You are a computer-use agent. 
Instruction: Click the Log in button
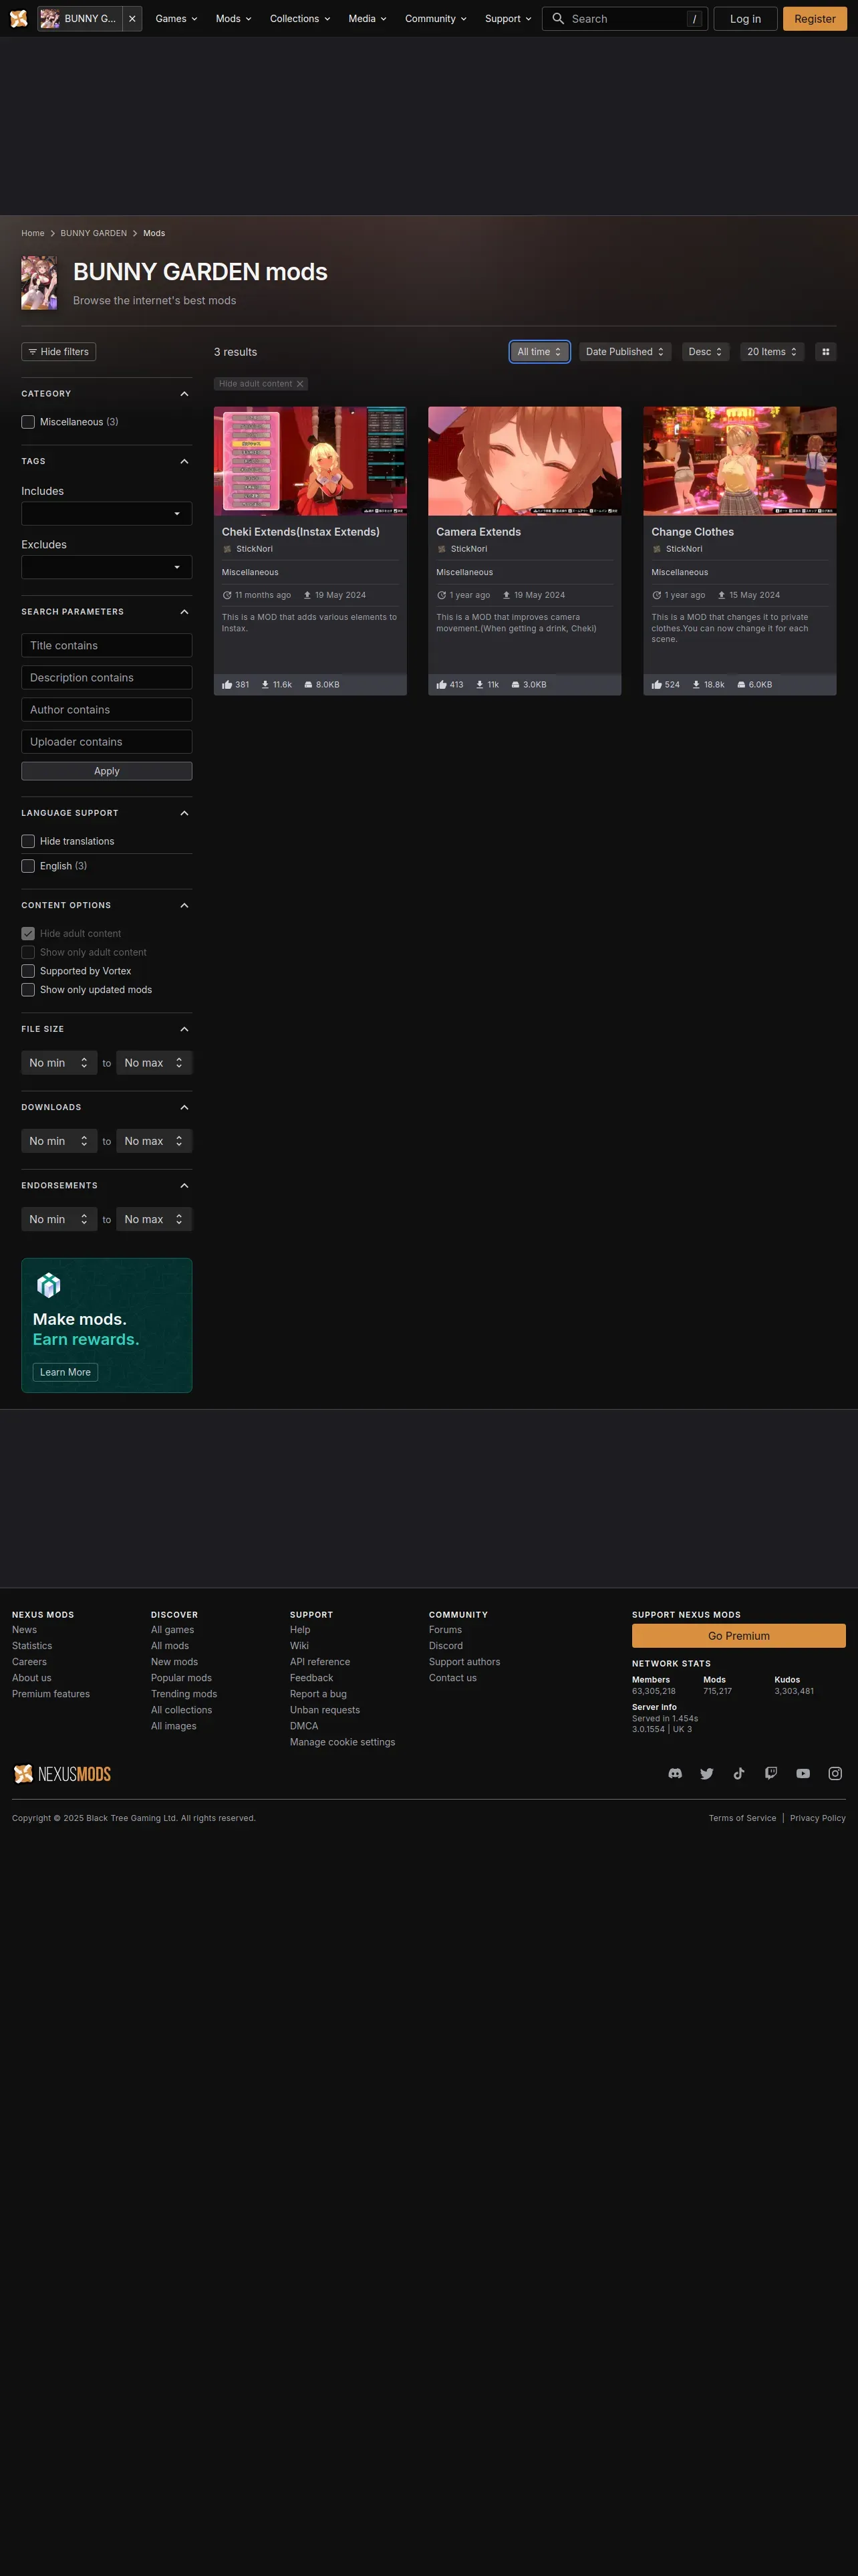click(745, 19)
